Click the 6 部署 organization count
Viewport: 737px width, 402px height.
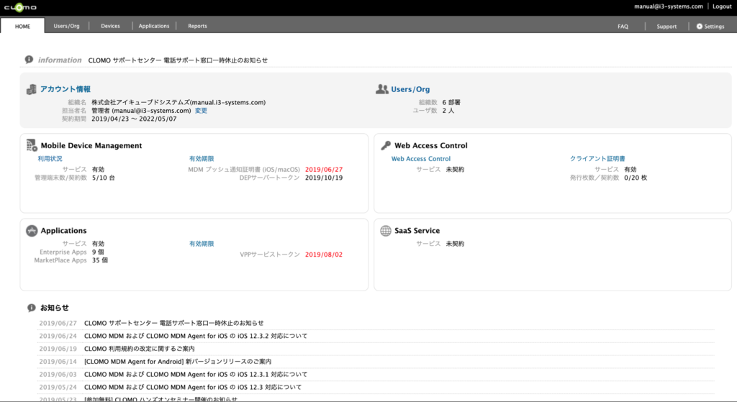click(451, 102)
